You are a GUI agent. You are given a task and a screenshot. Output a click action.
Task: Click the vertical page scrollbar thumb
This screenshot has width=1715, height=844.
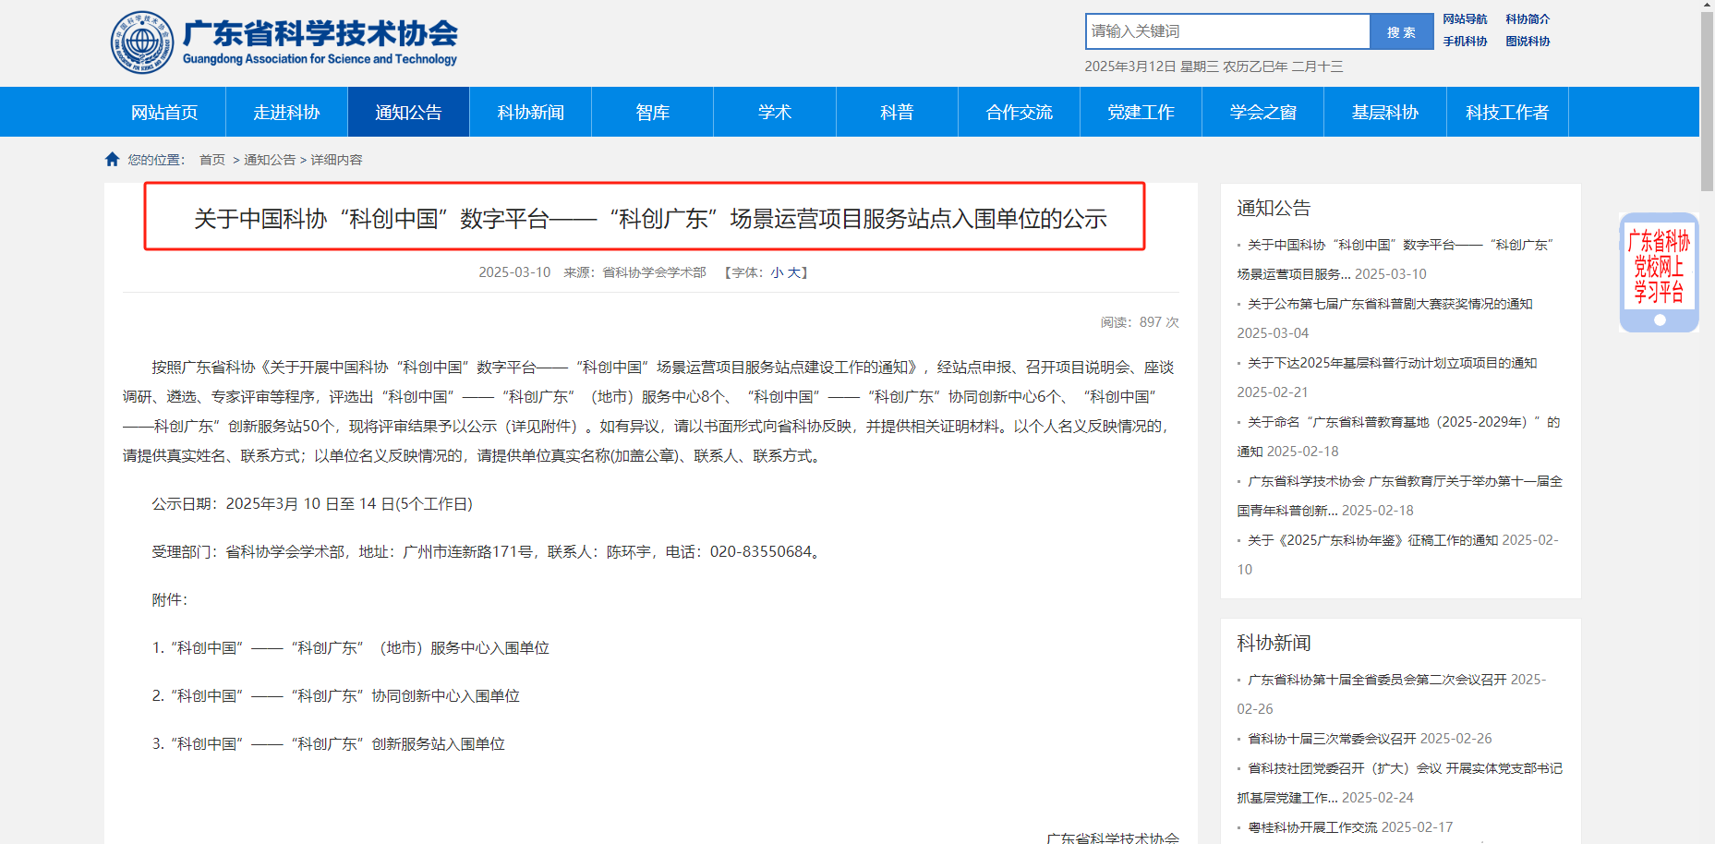click(1707, 102)
